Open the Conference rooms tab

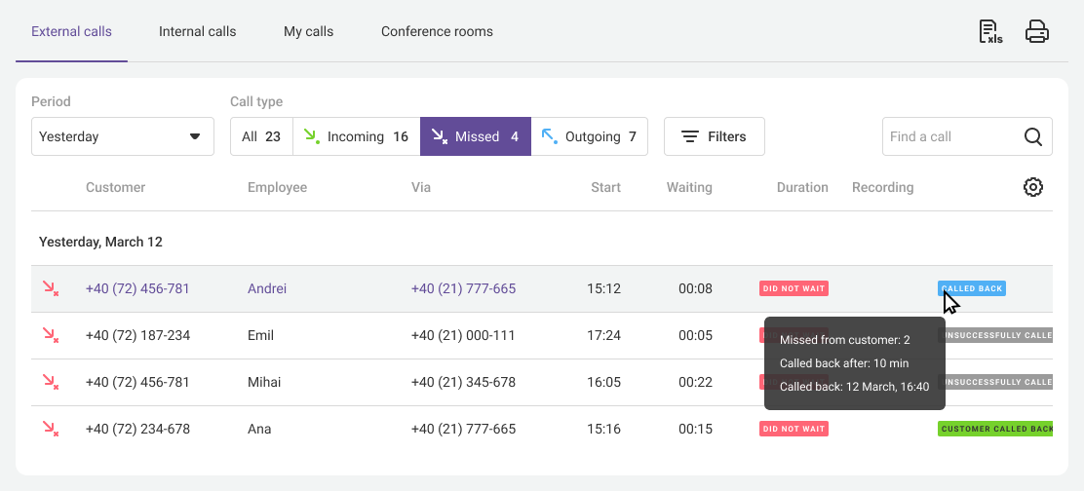437,31
